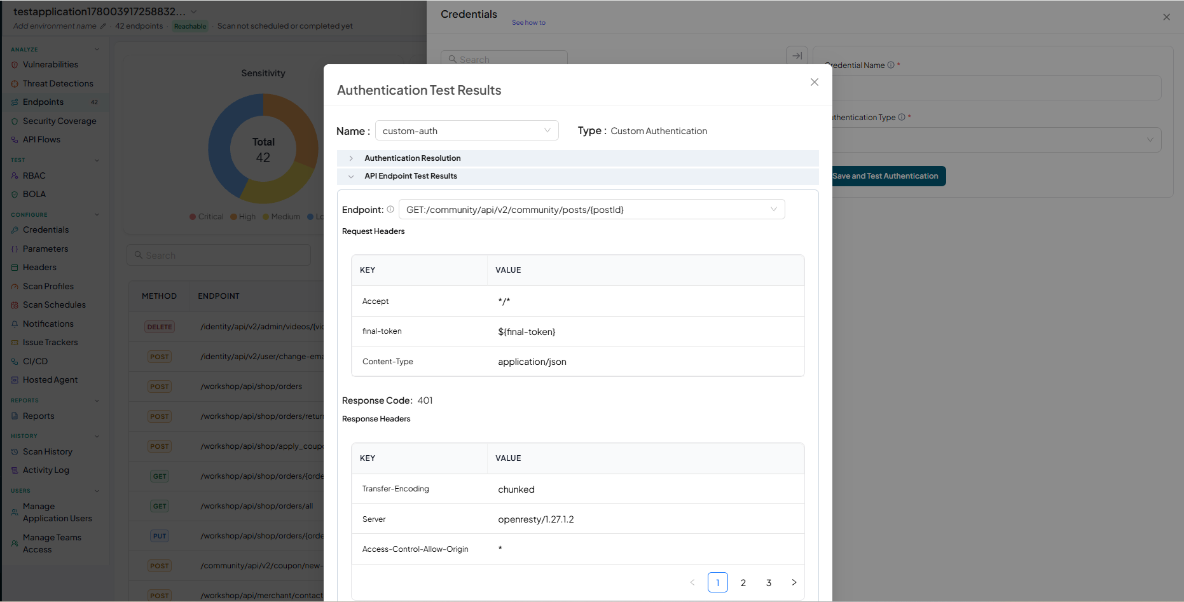Click the Headers sidebar icon
Viewport: 1184px width, 602px height.
(15, 268)
